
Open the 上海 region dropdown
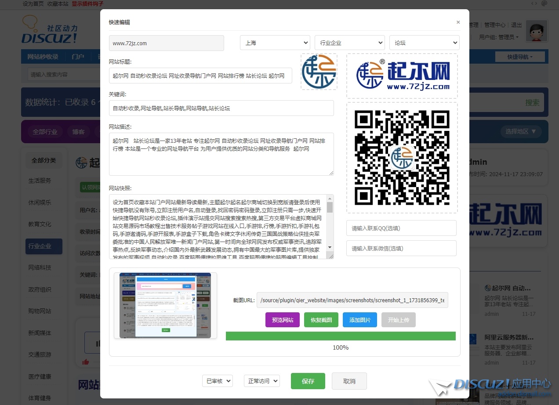coord(275,43)
